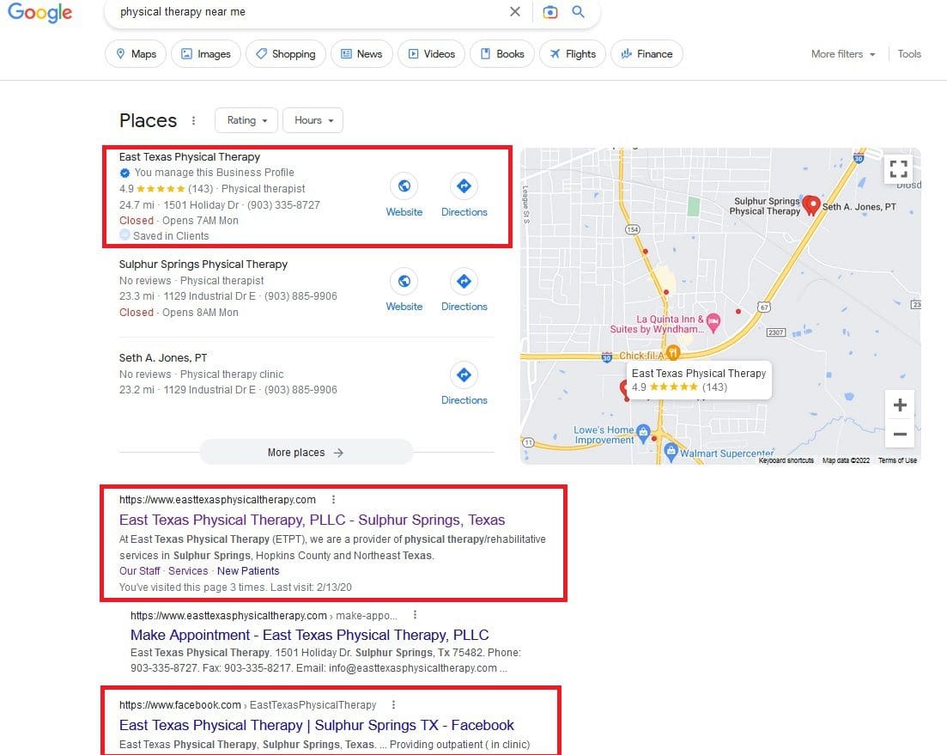
Task: Expand the More filters dropdown
Action: click(x=843, y=54)
